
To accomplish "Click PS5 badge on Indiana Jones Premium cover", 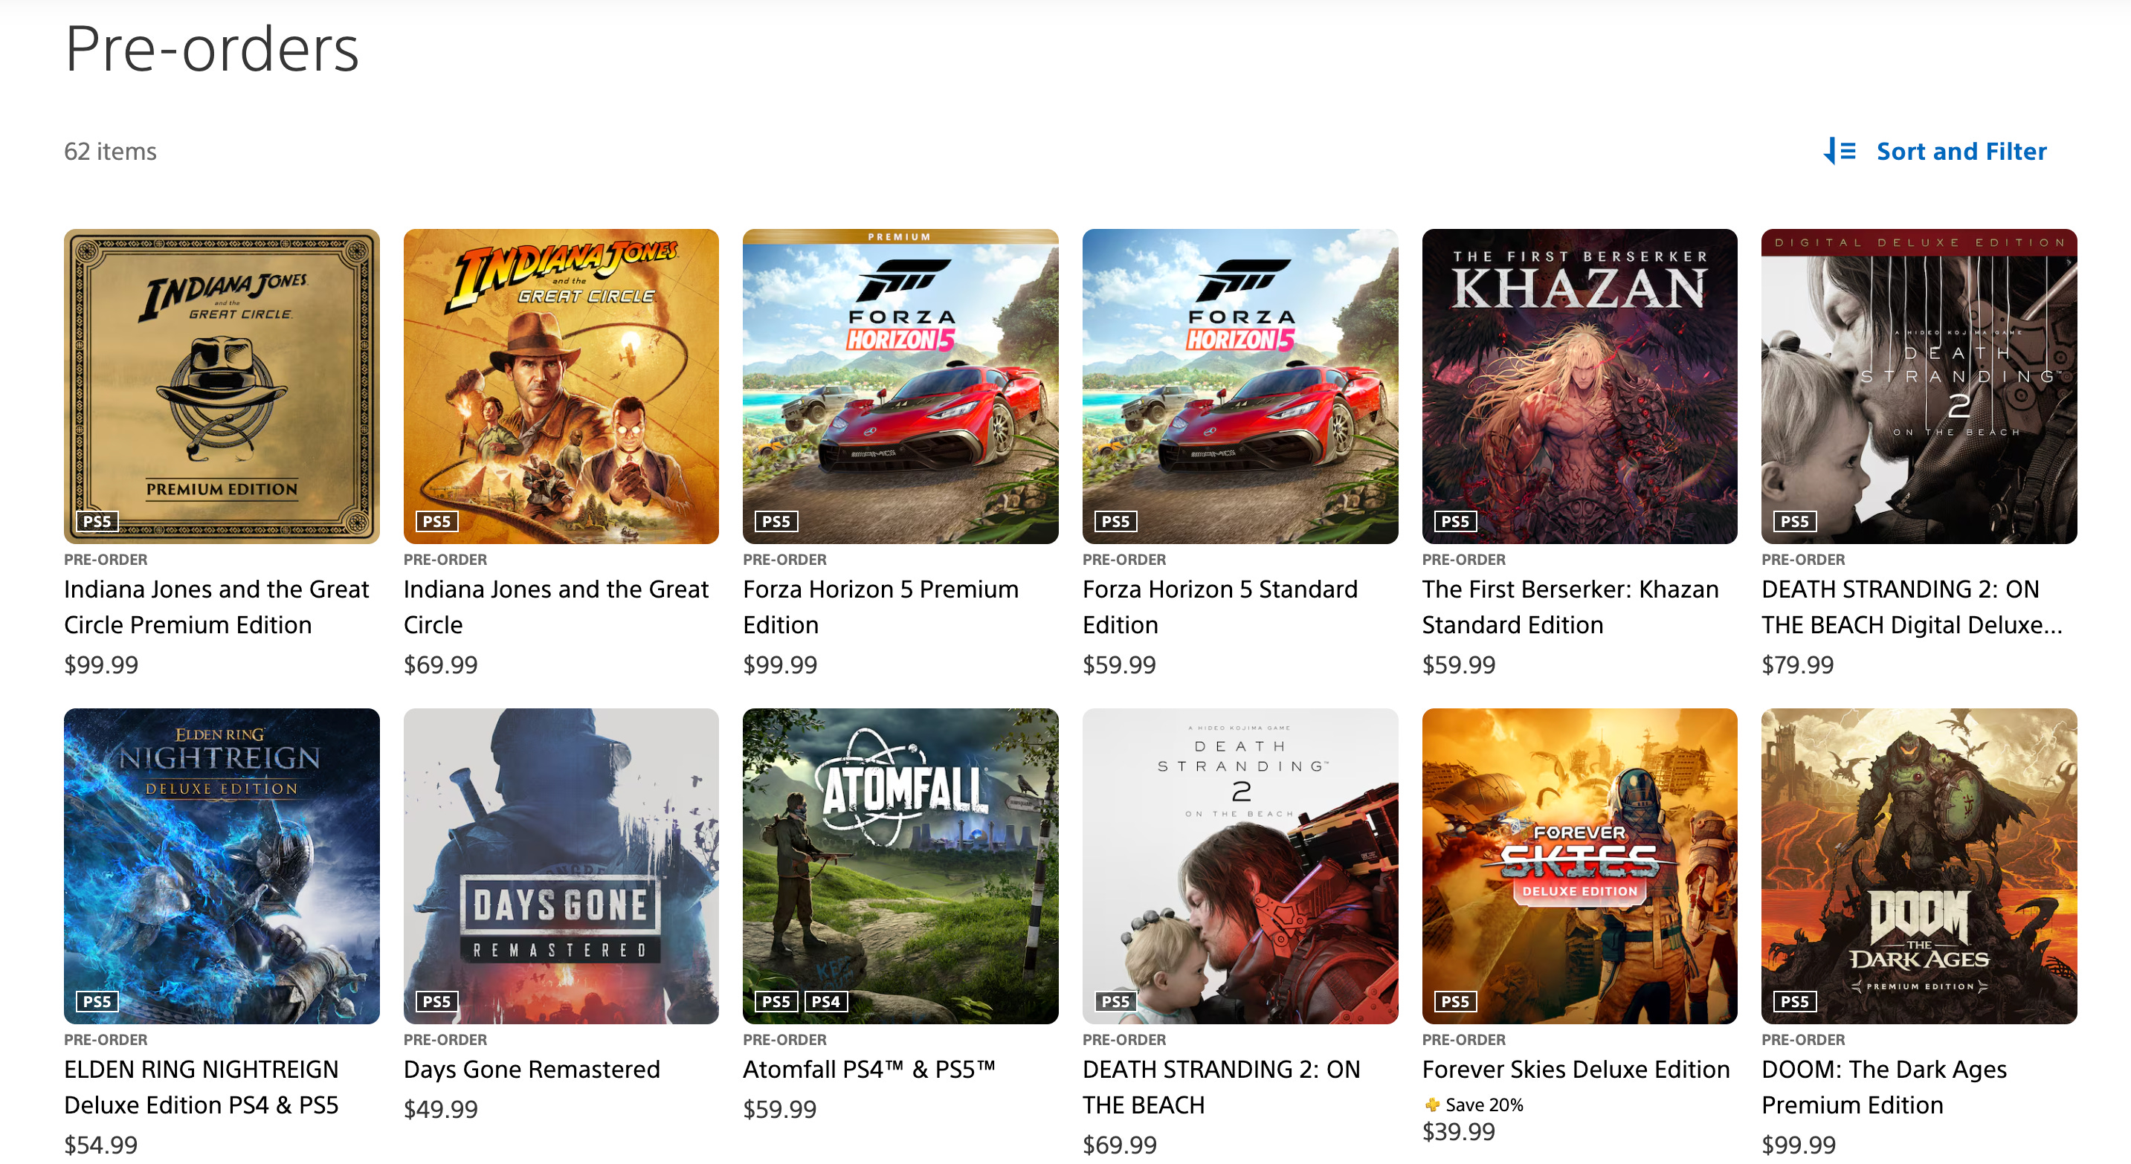I will coord(97,522).
